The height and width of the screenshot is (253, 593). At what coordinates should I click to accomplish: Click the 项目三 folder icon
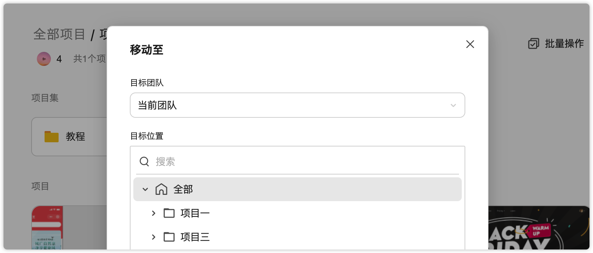pyautogui.click(x=169, y=237)
